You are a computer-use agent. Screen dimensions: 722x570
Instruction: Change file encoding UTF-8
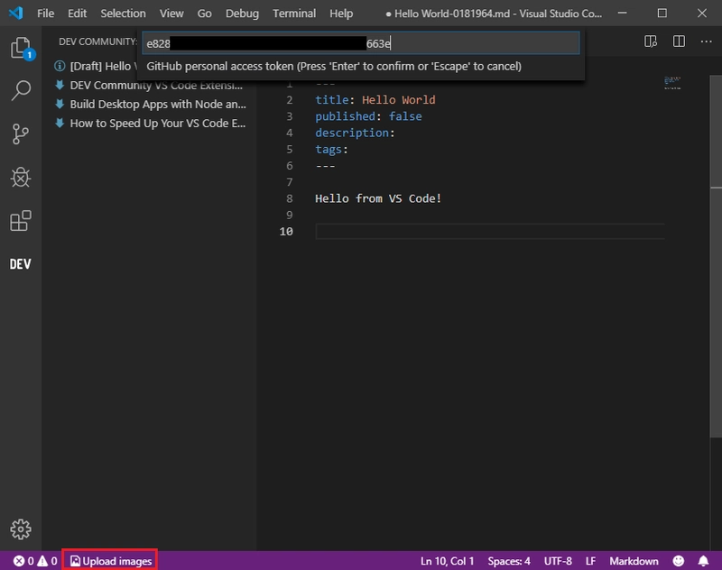(x=558, y=561)
